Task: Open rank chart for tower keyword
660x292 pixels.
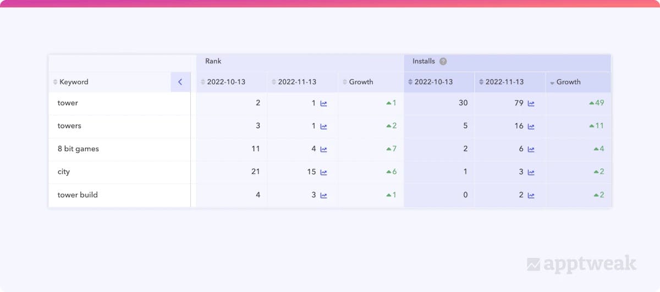Action: pos(323,103)
